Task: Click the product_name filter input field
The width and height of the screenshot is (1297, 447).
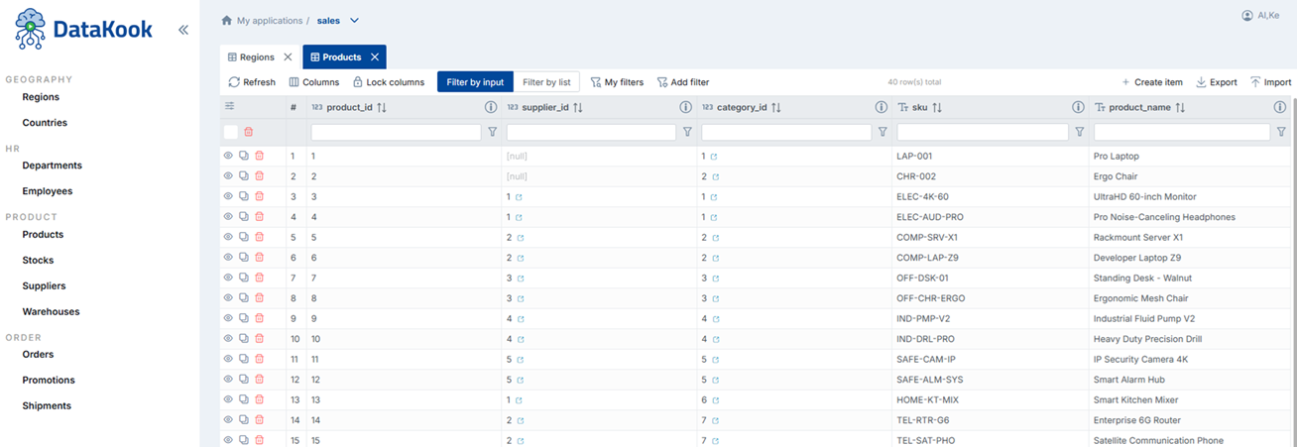Action: pyautogui.click(x=1182, y=132)
